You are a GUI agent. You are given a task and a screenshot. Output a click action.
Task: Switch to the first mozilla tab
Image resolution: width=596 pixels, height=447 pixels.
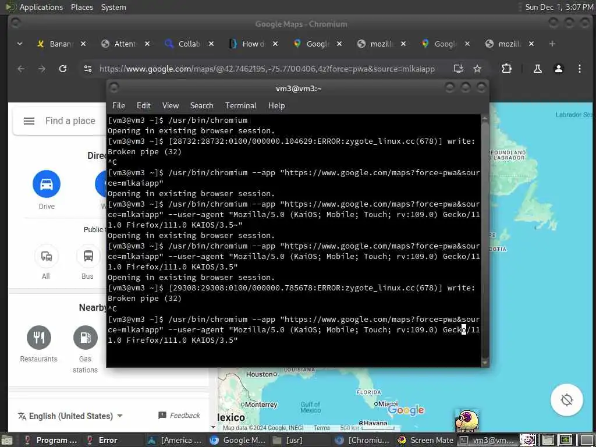tap(375, 44)
